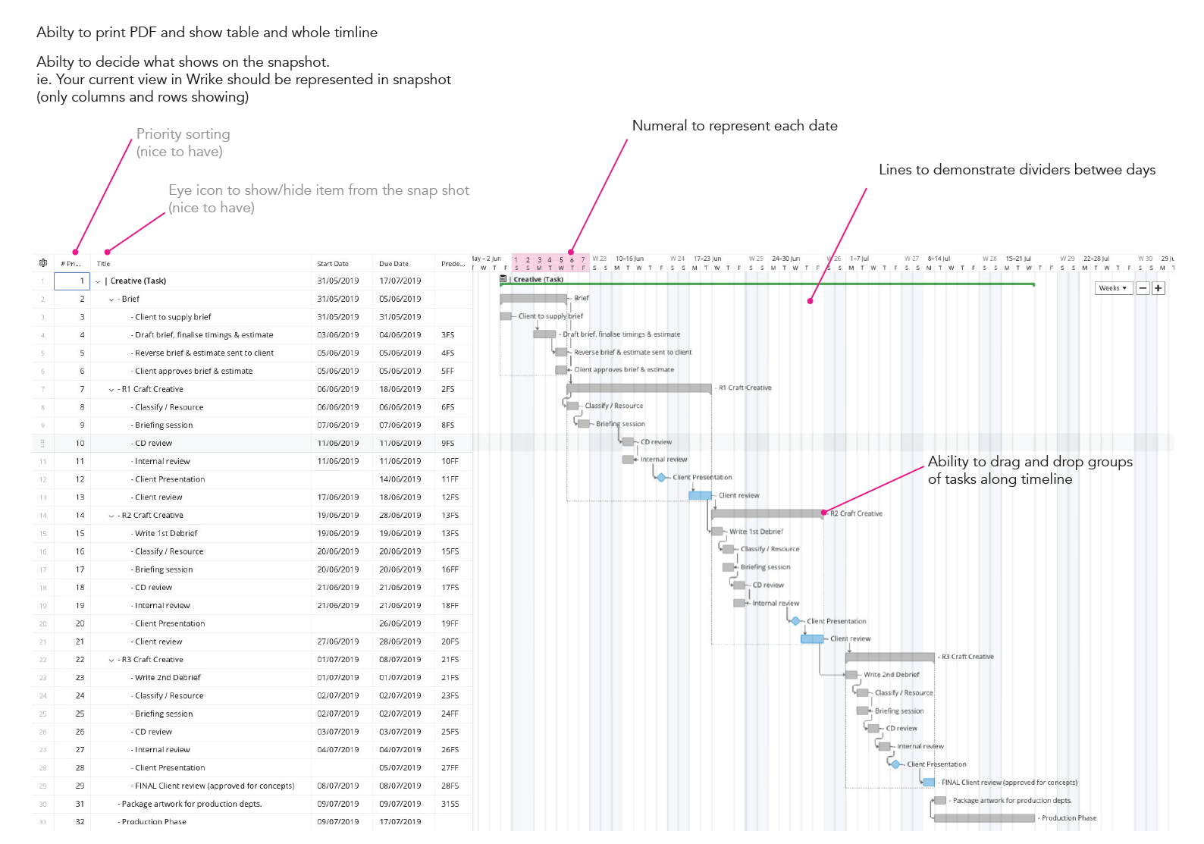This screenshot has height=844, width=1204.
Task: Select day 6 in the timeline header
Action: [572, 260]
